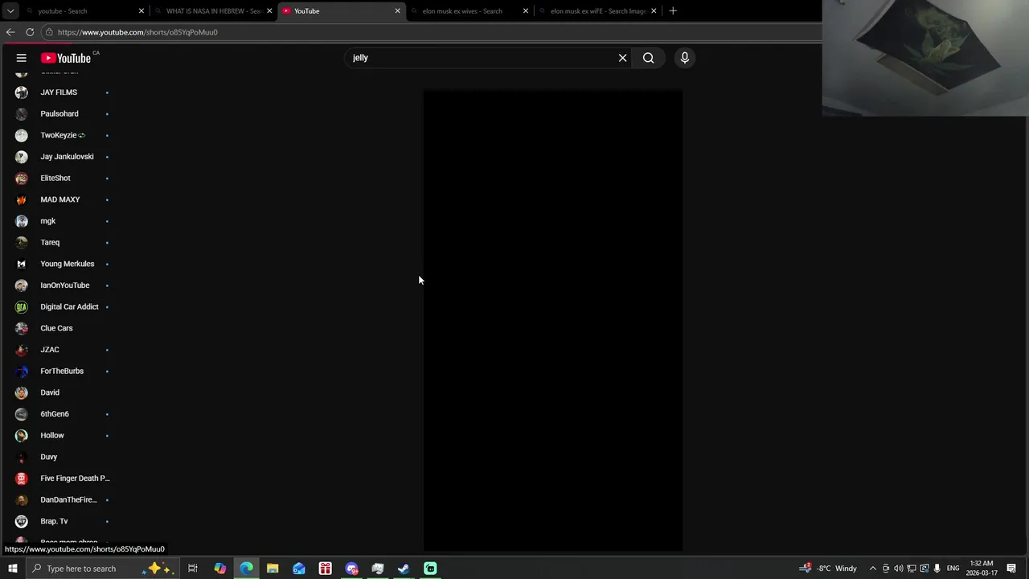
Task: Click the Five Finger Death Punch avatar
Action: click(x=22, y=478)
